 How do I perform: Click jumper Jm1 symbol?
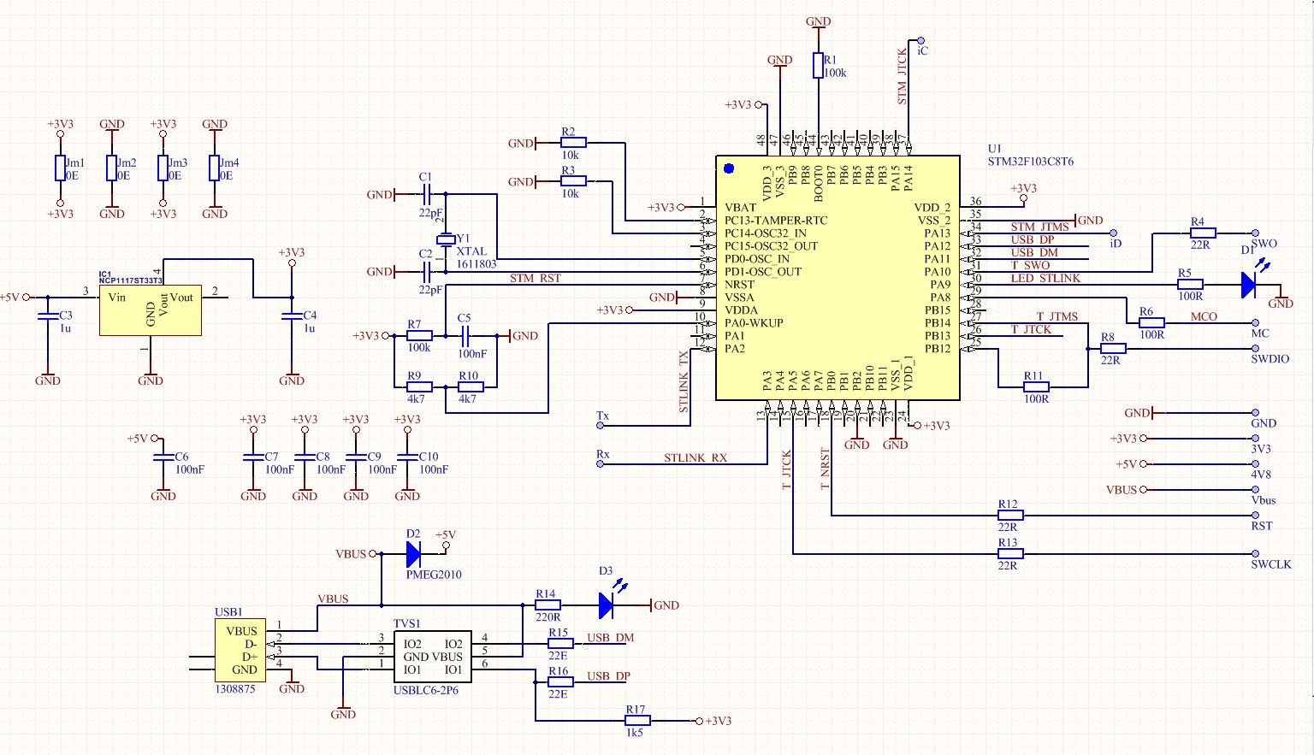coord(60,168)
